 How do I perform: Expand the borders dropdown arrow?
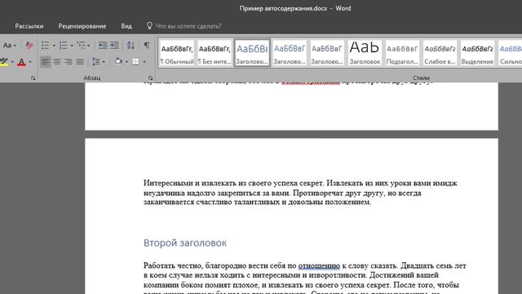[144, 62]
